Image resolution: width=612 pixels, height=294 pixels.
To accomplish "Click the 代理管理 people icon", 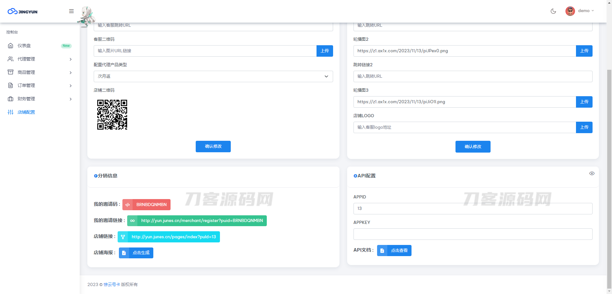I will point(11,59).
